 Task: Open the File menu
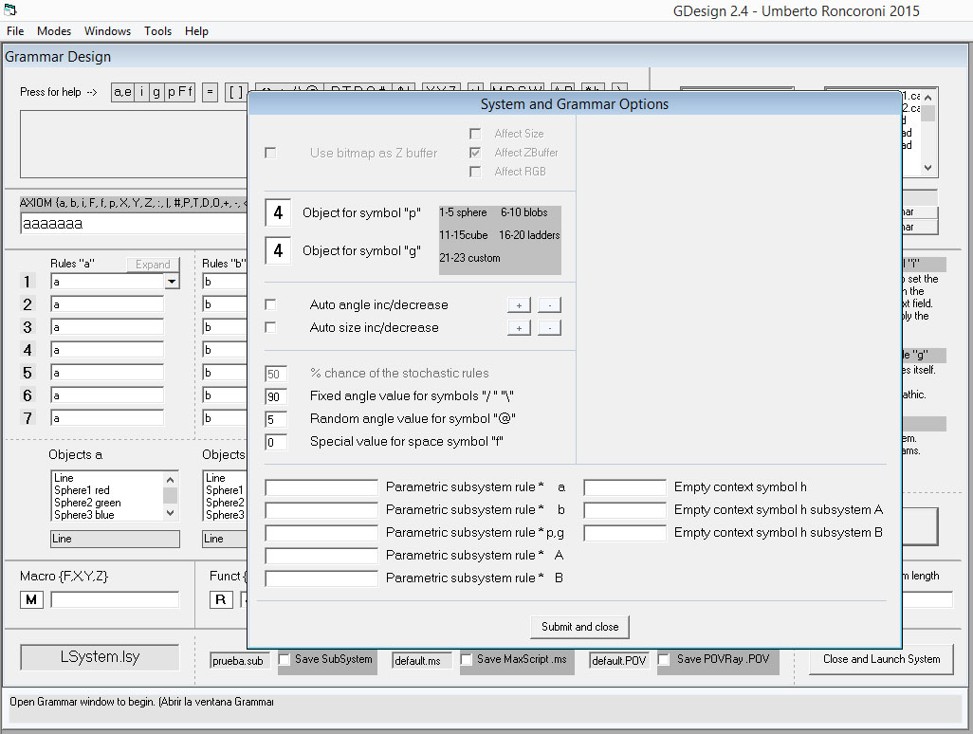[15, 31]
